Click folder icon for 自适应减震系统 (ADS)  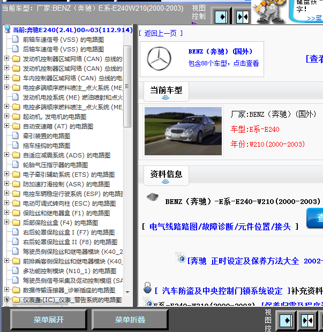point(16,155)
